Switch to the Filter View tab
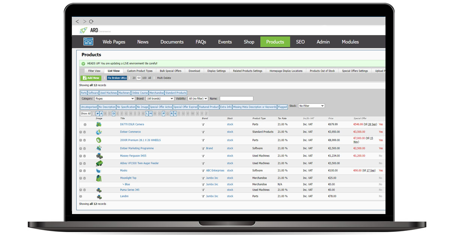Image resolution: width=450 pixels, height=235 pixels. (x=94, y=71)
